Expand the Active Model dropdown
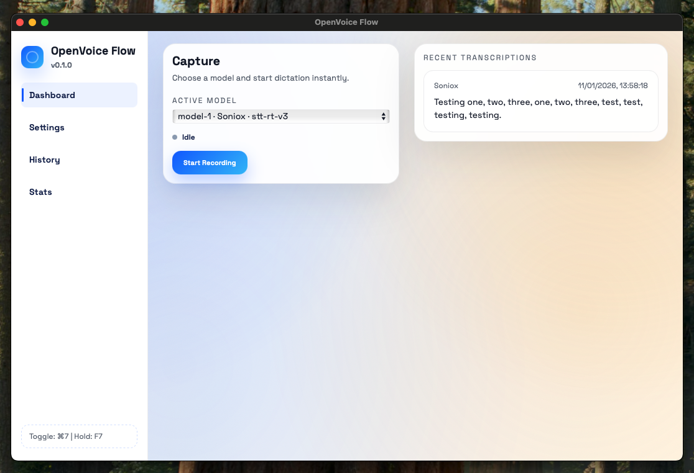This screenshot has height=473, width=694. [x=280, y=116]
